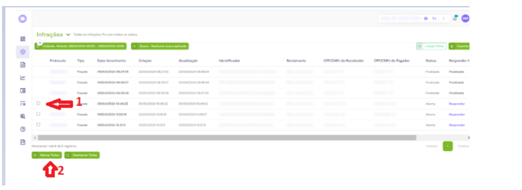Click the Protocolo column header
Image resolution: width=522 pixels, height=190 pixels.
pos(58,61)
